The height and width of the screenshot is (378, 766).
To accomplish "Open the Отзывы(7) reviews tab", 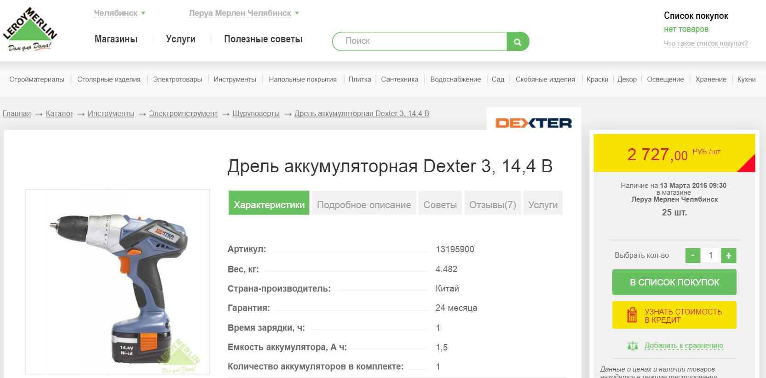I will tap(492, 205).
